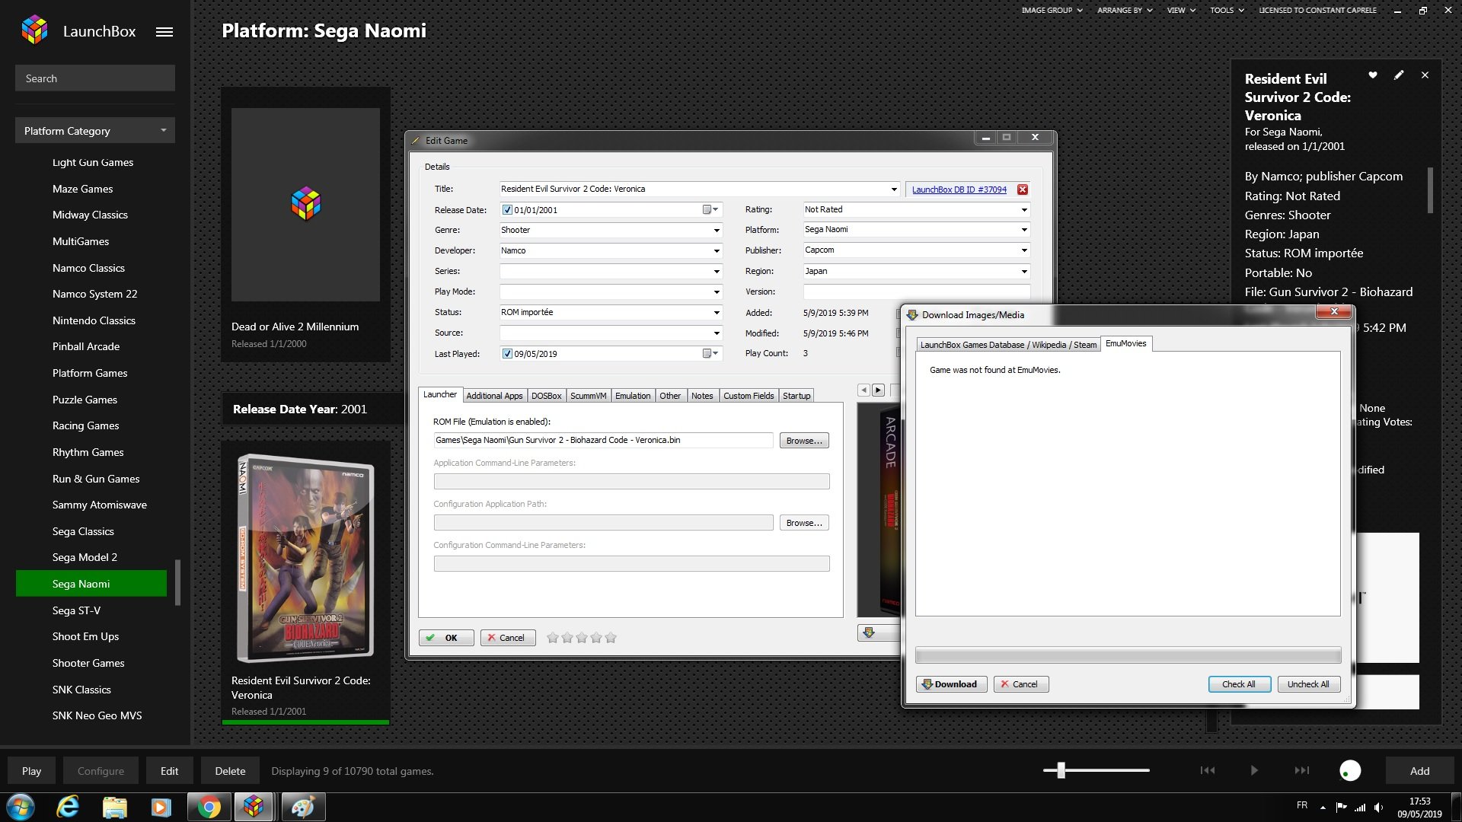Open Windows Start menu

(x=21, y=807)
